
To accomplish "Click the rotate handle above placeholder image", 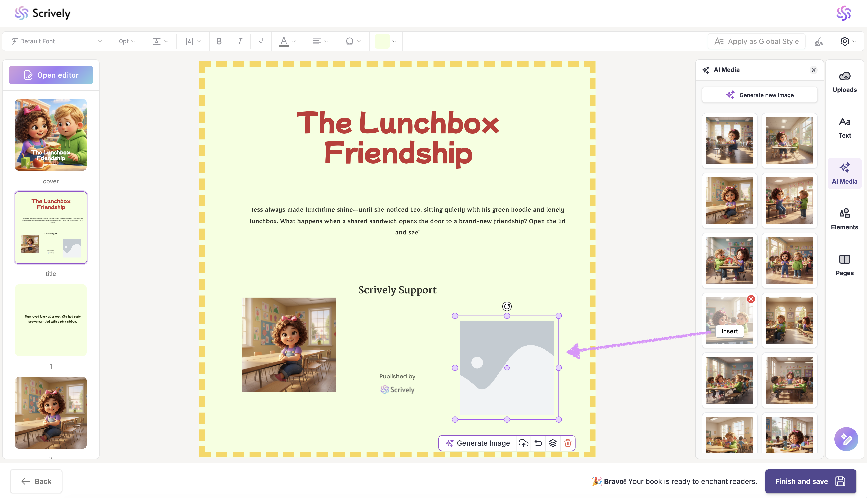I will [507, 306].
